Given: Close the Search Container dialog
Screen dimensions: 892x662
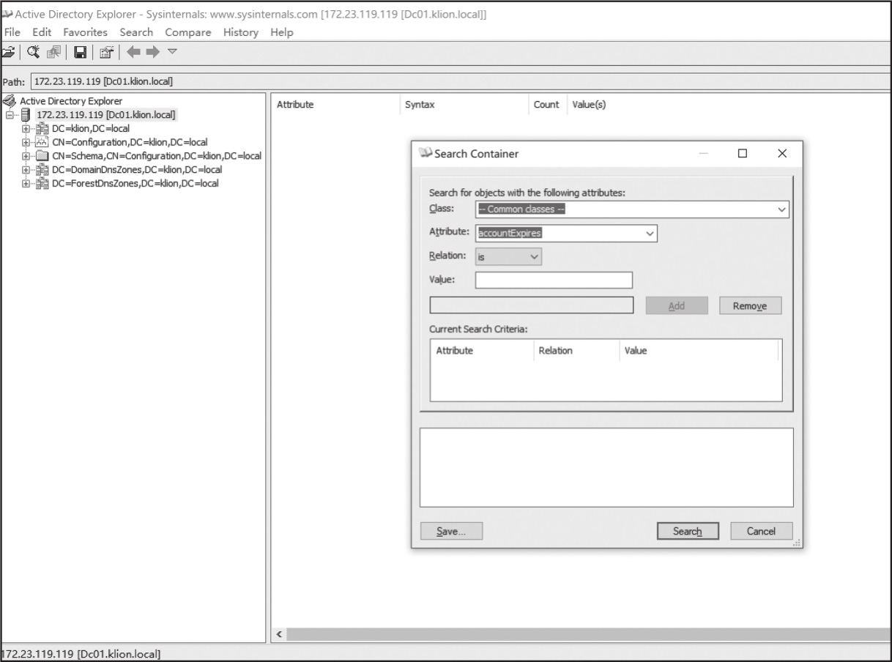Looking at the screenshot, I should [782, 154].
